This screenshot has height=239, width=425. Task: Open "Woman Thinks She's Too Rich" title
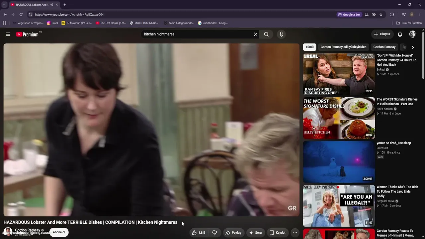point(397,192)
